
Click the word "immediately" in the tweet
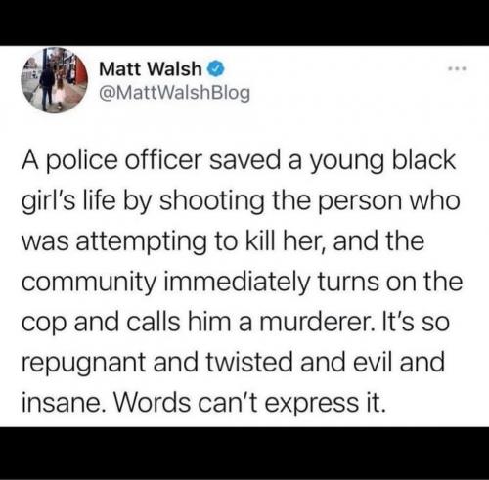[x=238, y=282]
